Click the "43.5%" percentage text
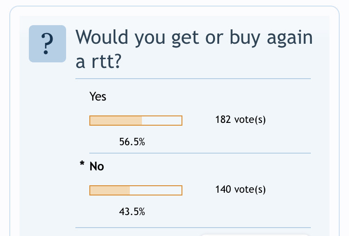 coord(132,211)
